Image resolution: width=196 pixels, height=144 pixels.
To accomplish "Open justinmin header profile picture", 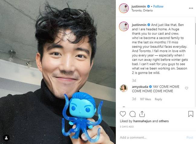I will 124,8.
